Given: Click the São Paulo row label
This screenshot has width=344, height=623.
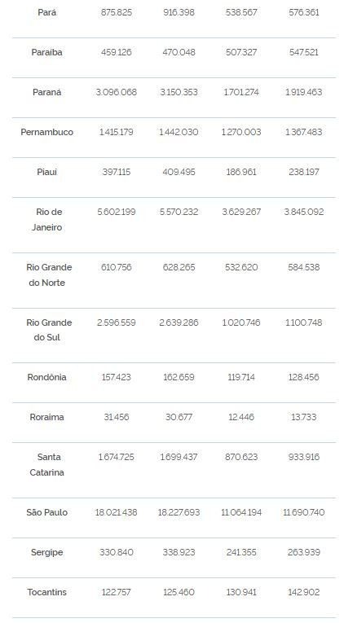Looking at the screenshot, I should (x=47, y=512).
